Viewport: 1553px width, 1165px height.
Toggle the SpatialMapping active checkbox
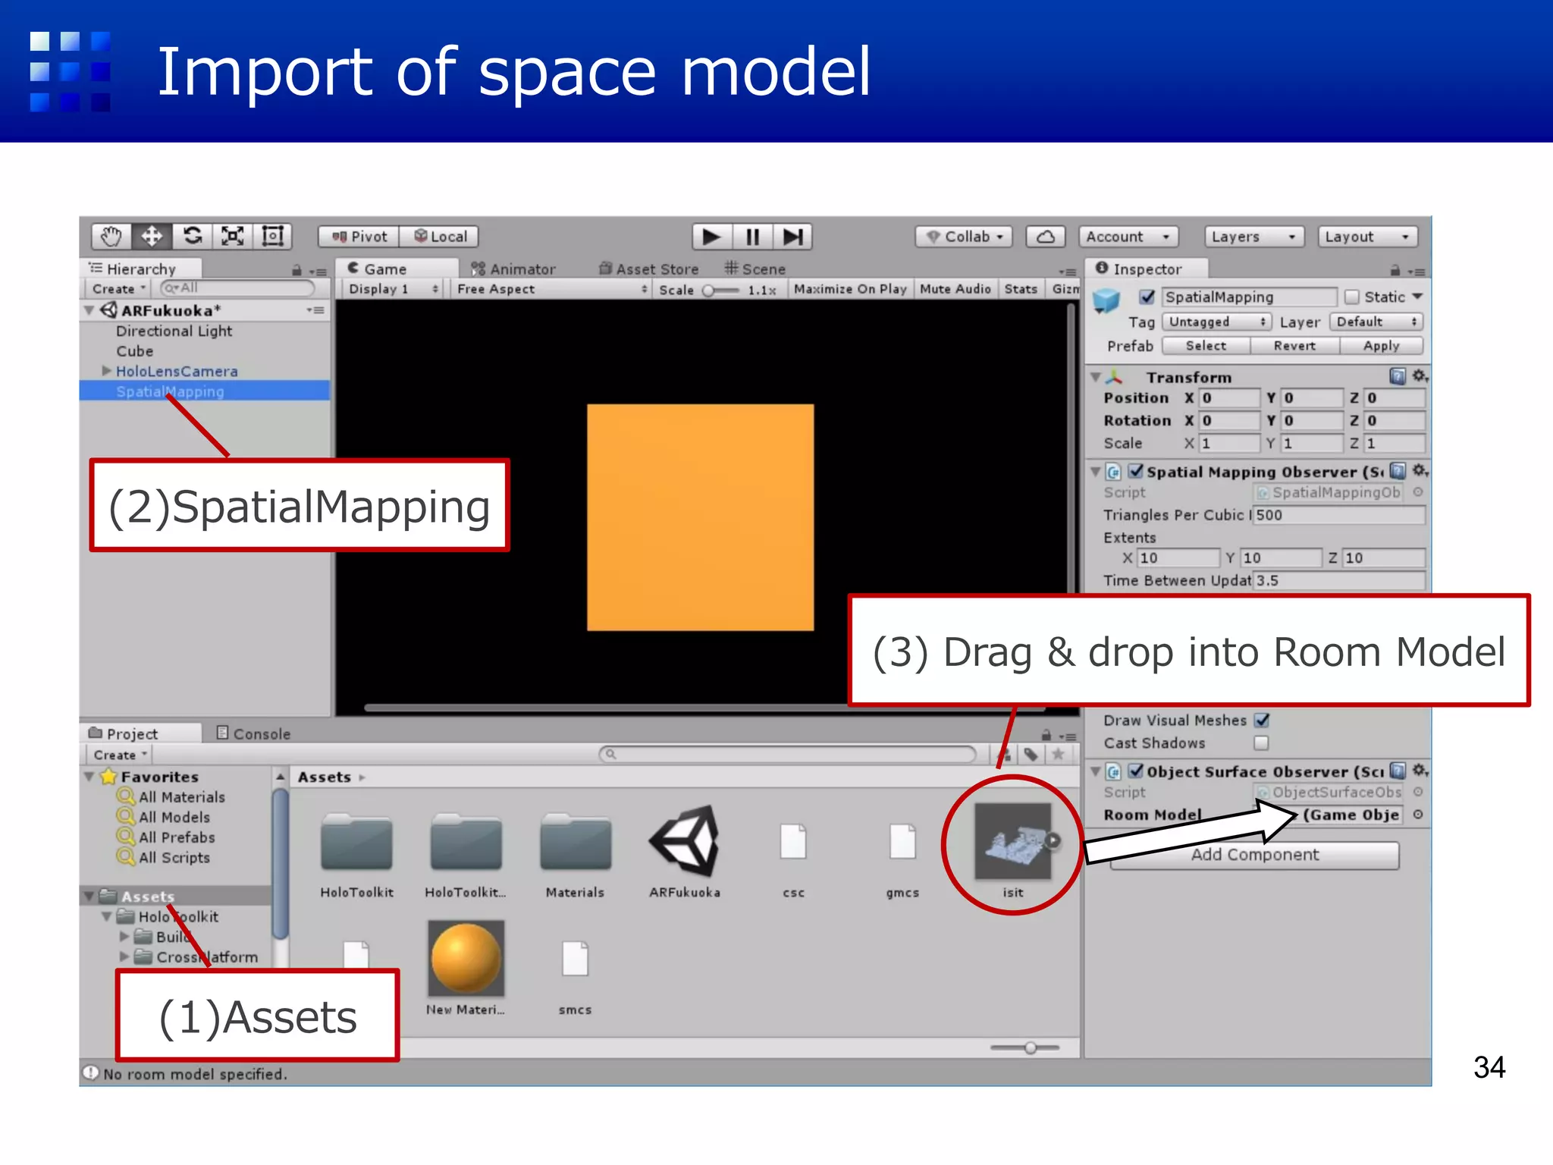(x=1147, y=297)
